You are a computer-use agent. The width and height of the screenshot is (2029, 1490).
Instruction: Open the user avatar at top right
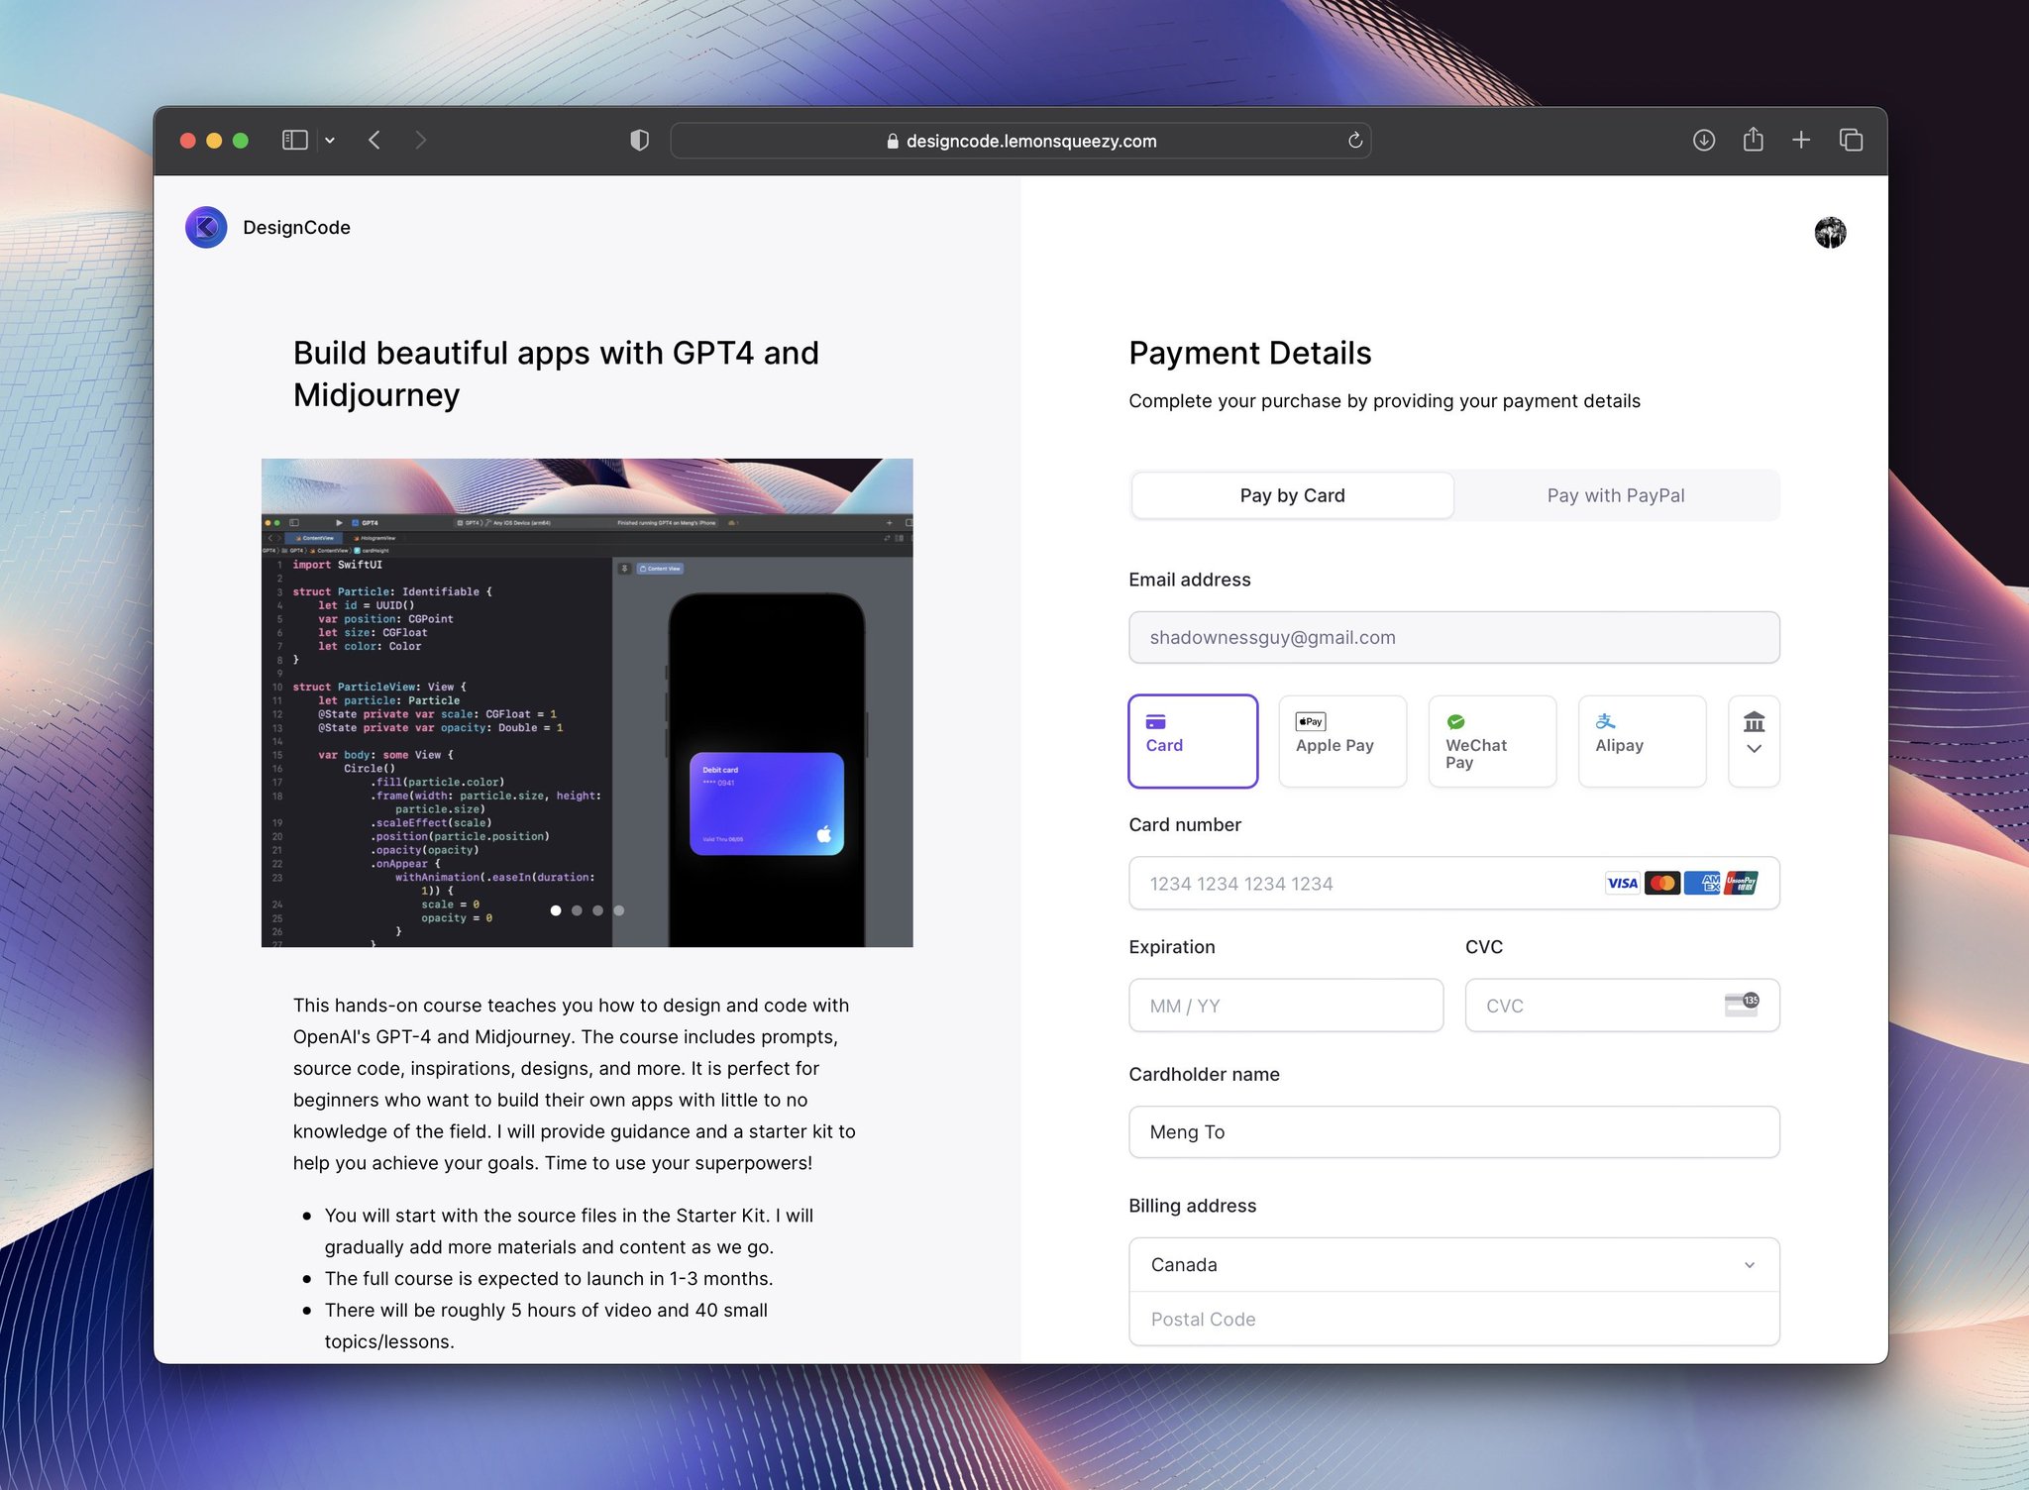(1830, 233)
